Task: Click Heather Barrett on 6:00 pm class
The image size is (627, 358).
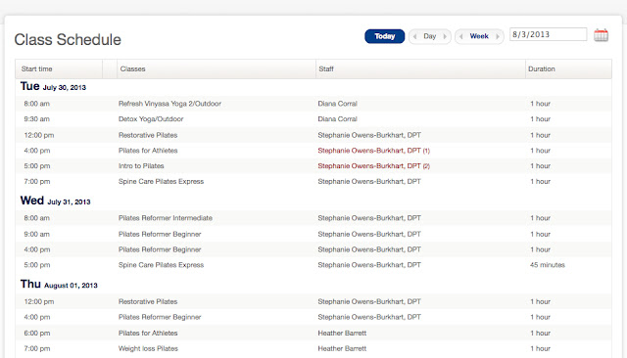Action: tap(342, 334)
